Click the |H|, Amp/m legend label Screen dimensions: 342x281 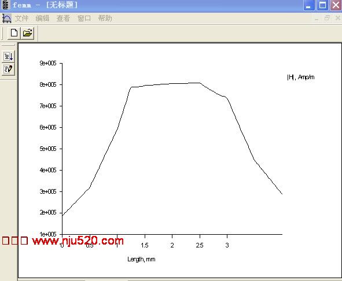[x=301, y=77]
